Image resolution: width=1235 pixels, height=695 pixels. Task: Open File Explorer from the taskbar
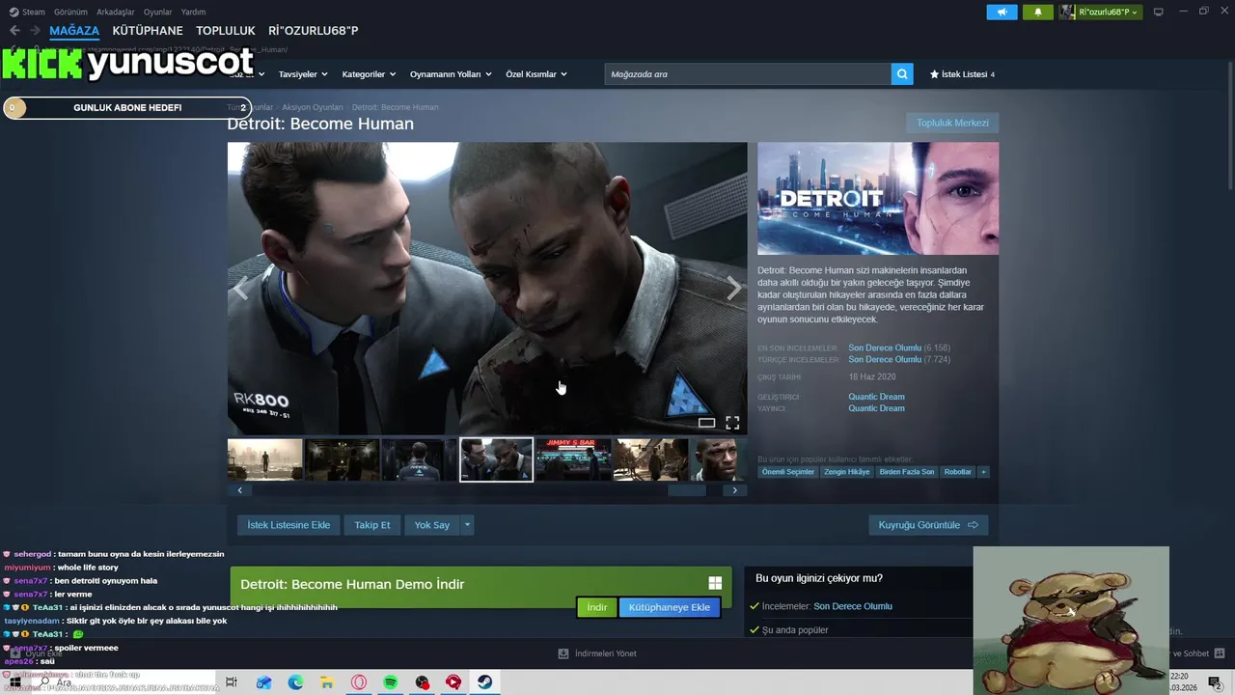pyautogui.click(x=327, y=682)
